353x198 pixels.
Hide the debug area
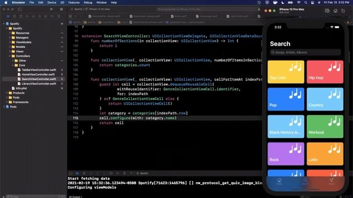[x=71, y=173]
